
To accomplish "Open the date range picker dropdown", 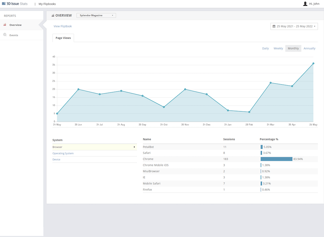I will point(294,26).
